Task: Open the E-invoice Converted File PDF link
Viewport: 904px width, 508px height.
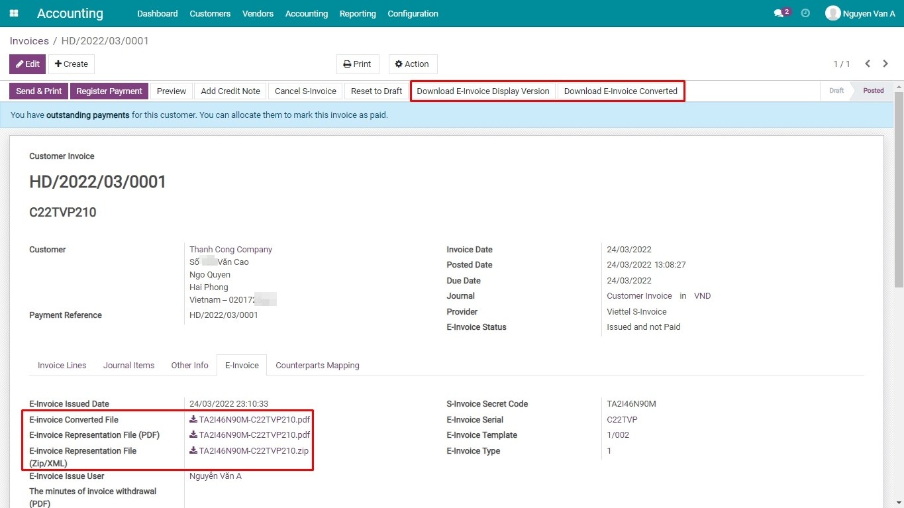Action: (252, 419)
